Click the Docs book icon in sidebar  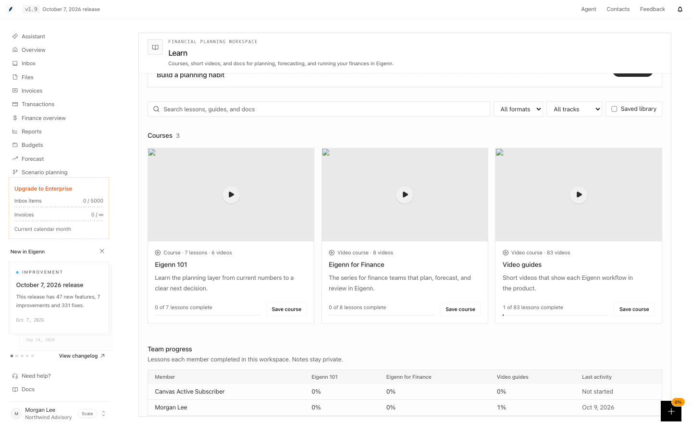[15, 389]
